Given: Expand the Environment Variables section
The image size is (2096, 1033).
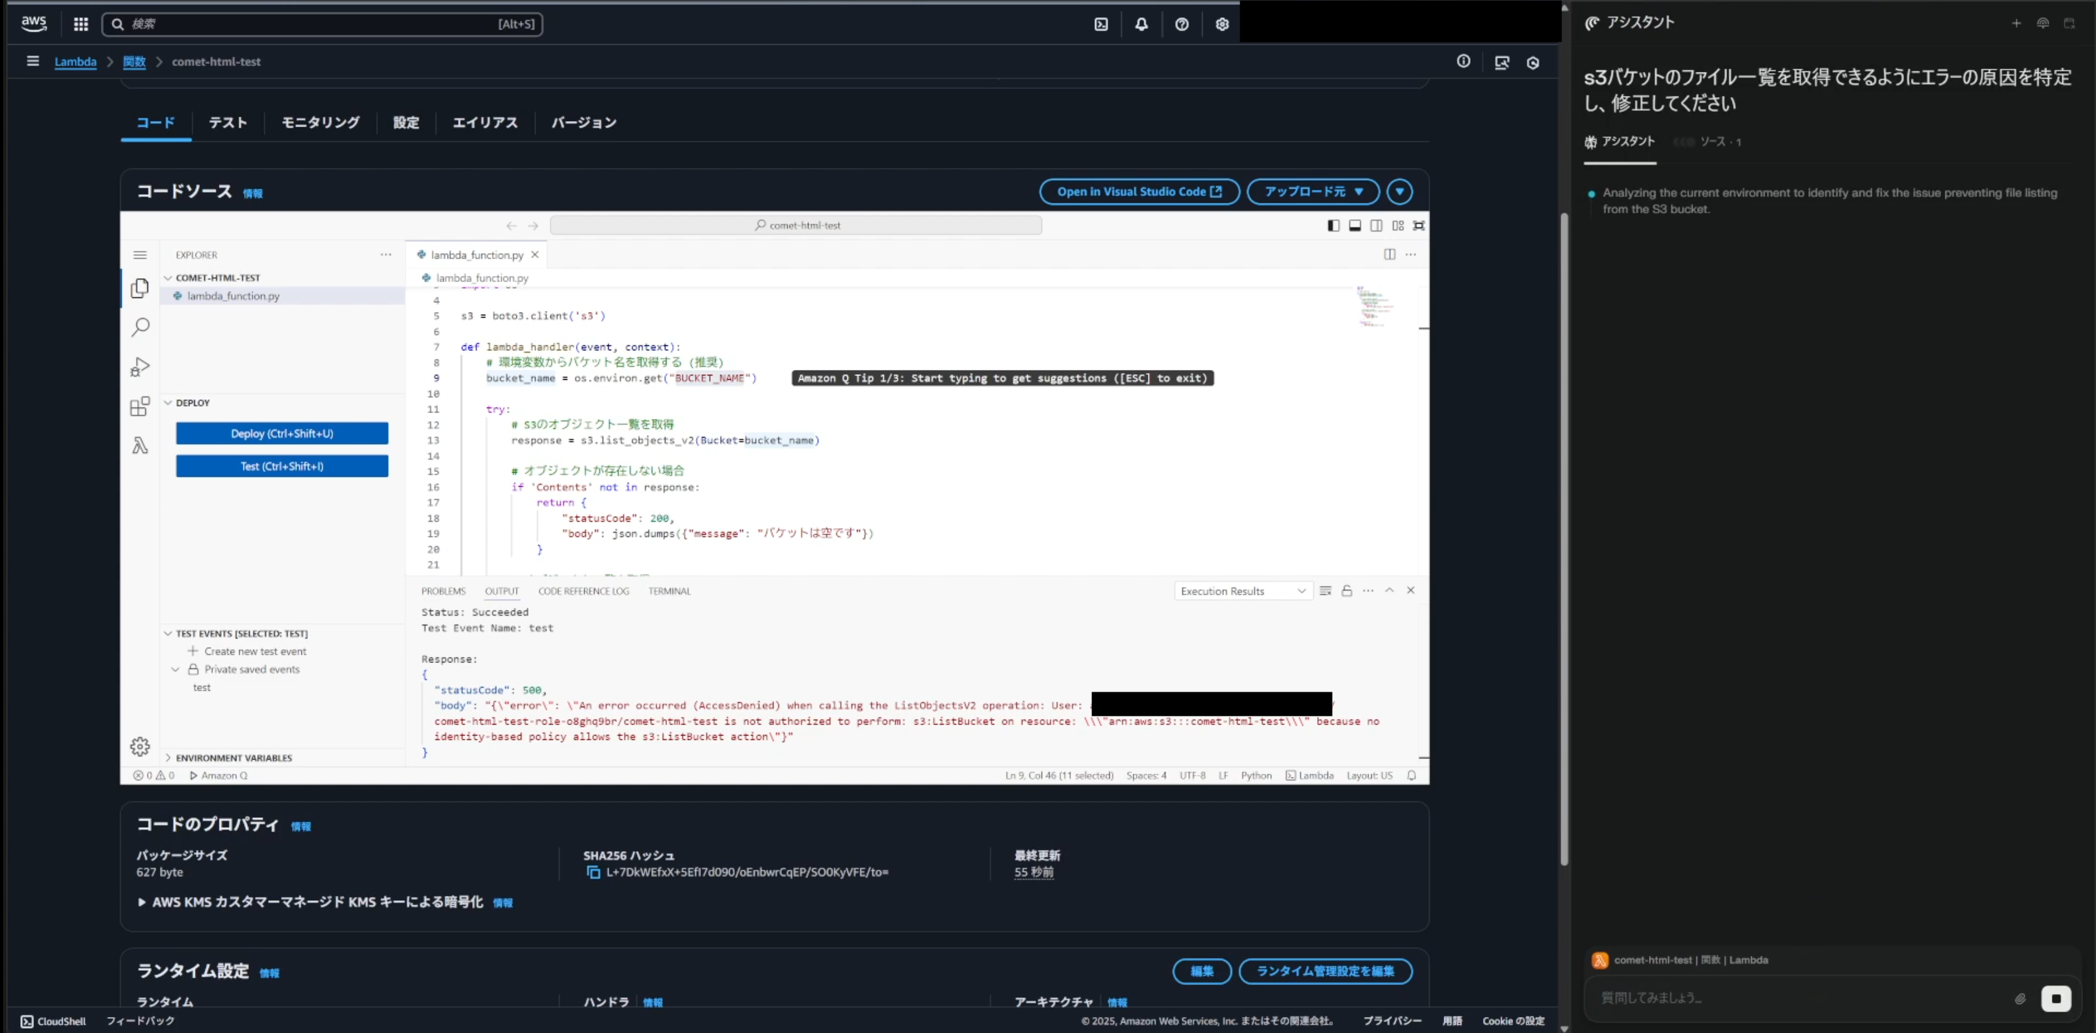Looking at the screenshot, I should (234, 757).
